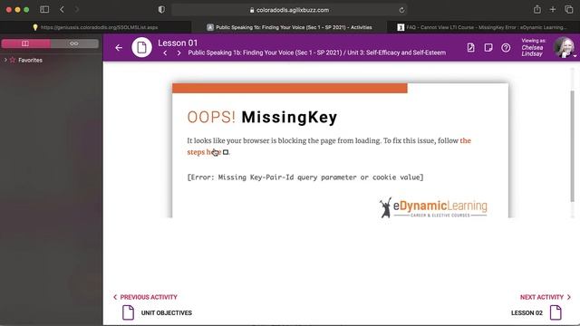Viewport: 580px width, 326px height.
Task: Add a new tab with plus icon
Action: (553, 10)
